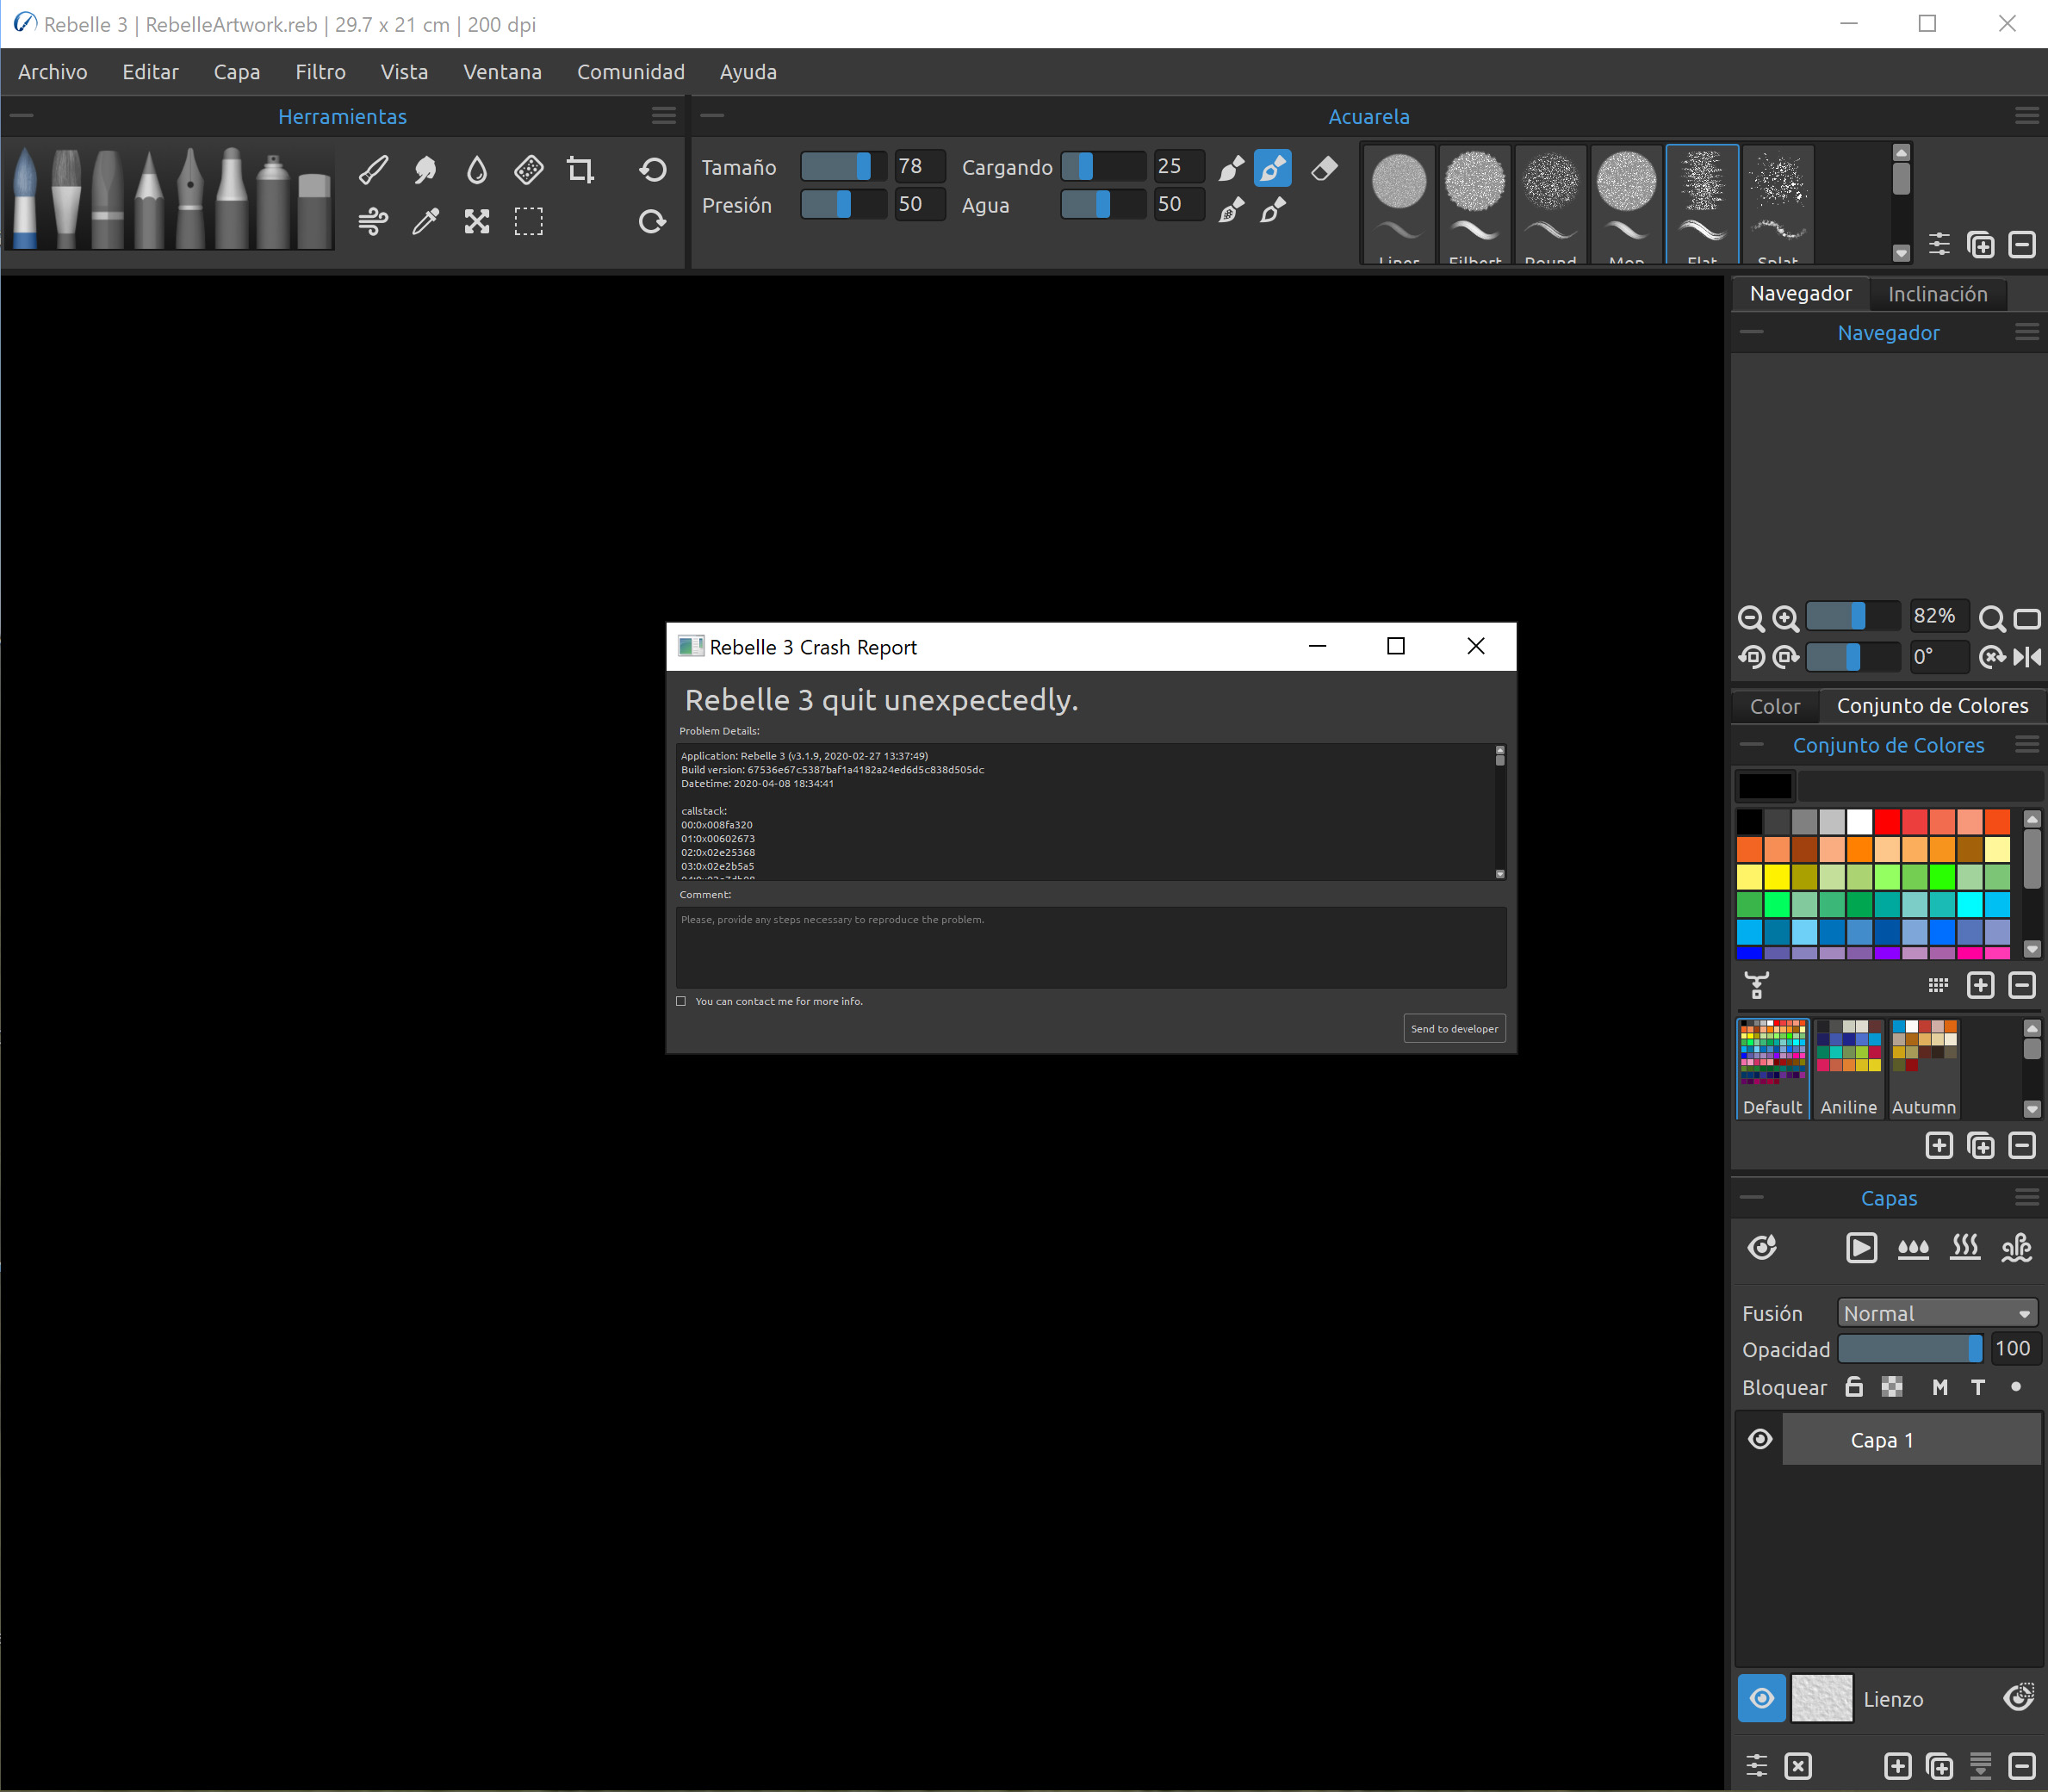This screenshot has width=2048, height=1792.
Task: Switch to the Color tab
Action: pos(1775,706)
